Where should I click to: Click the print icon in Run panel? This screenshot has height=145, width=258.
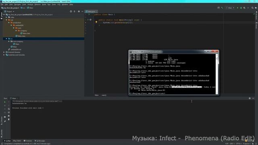(x=9, y=116)
